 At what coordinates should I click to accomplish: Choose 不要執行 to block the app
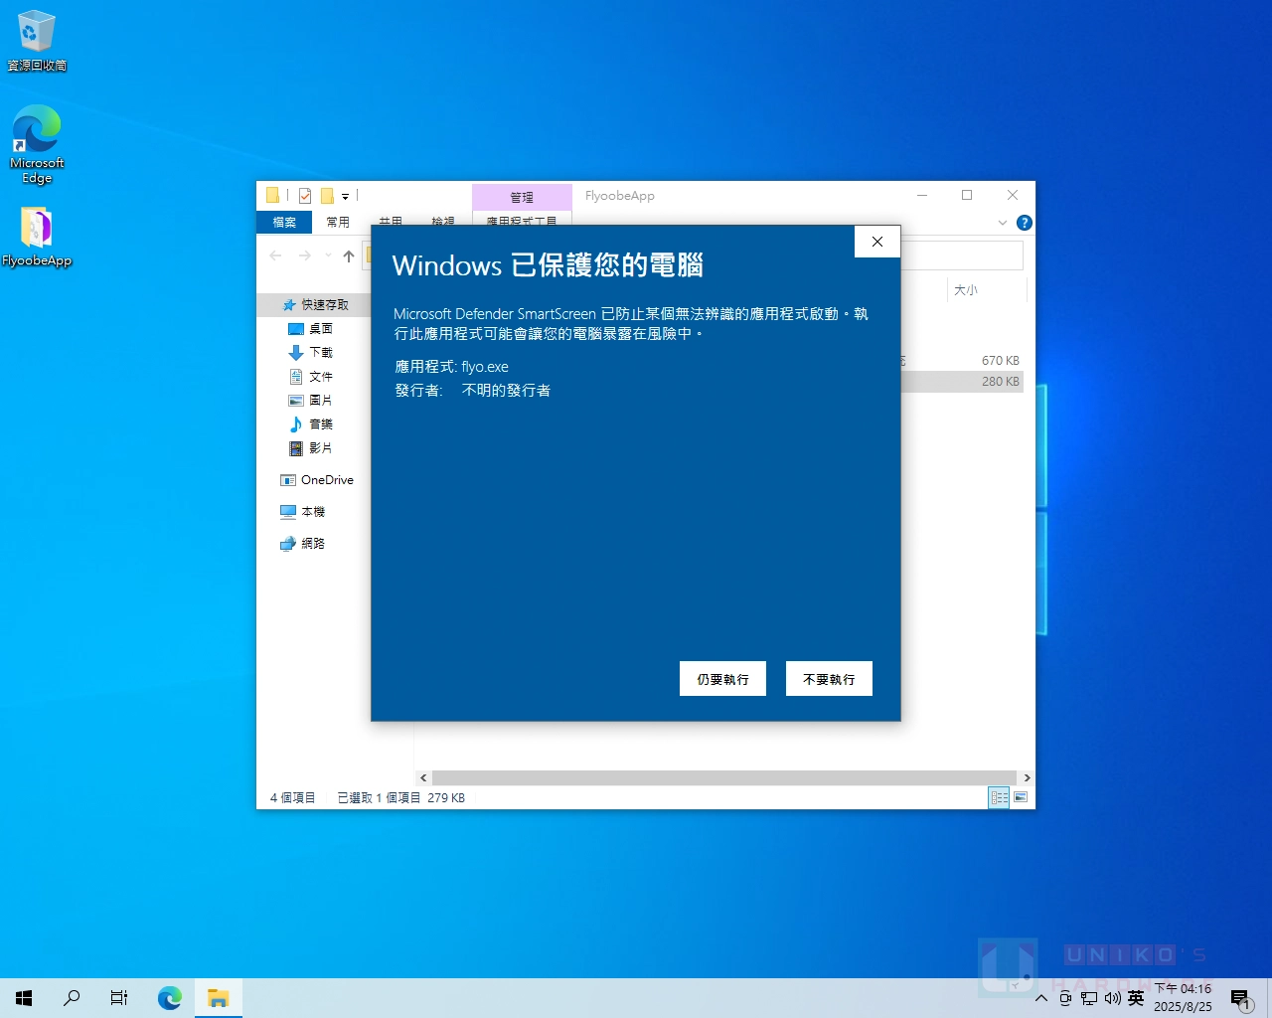click(x=829, y=679)
